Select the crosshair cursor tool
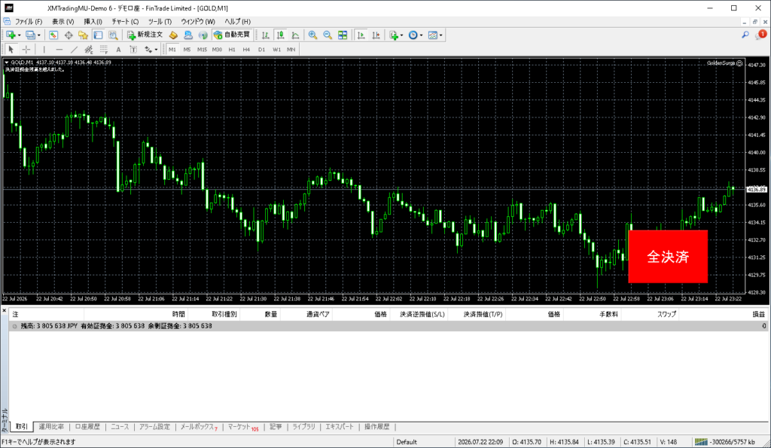Image resolution: width=771 pixels, height=448 pixels. (26, 49)
